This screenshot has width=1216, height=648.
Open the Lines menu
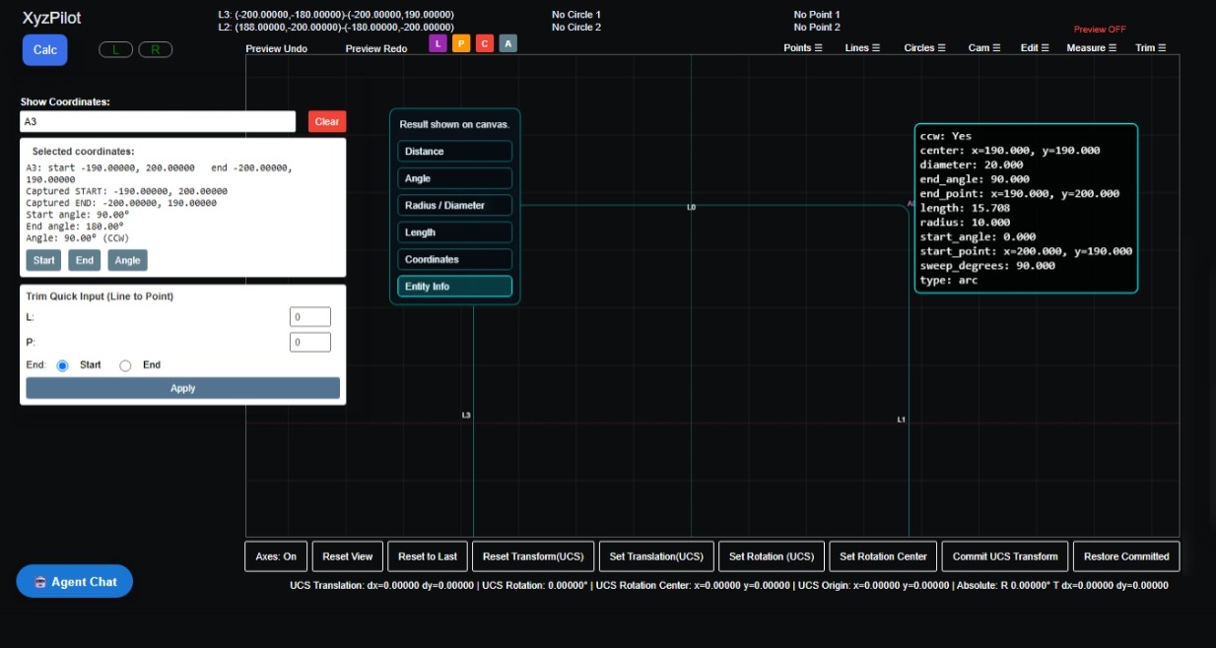tap(862, 47)
